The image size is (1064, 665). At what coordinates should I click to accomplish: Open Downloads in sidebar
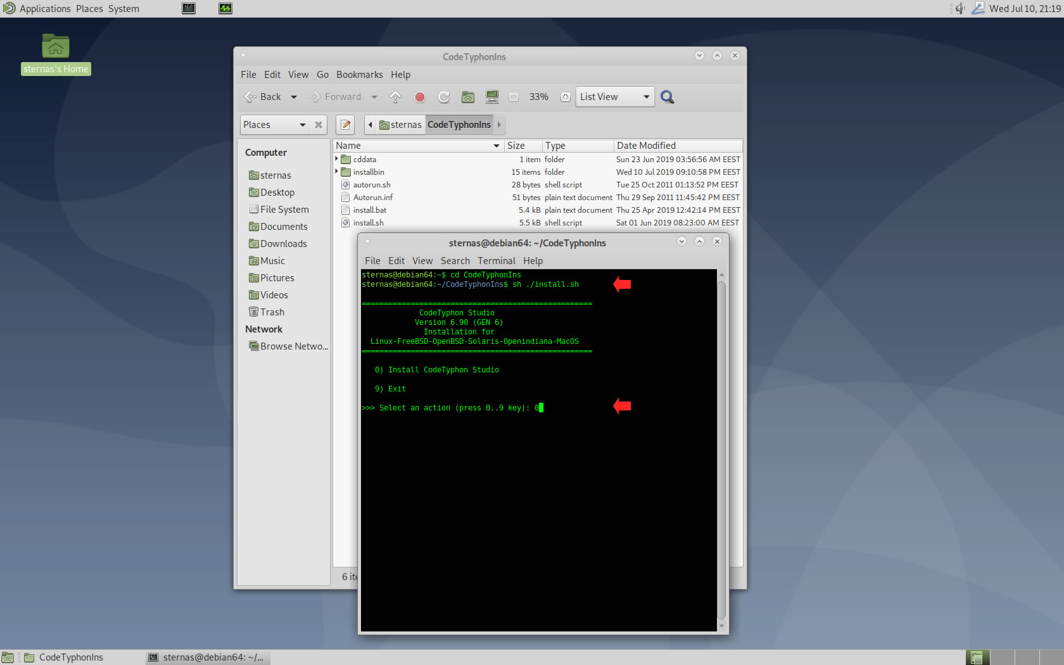point(278,244)
